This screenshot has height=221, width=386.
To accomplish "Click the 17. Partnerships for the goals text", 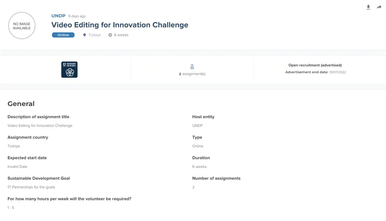I will click(x=31, y=187).
